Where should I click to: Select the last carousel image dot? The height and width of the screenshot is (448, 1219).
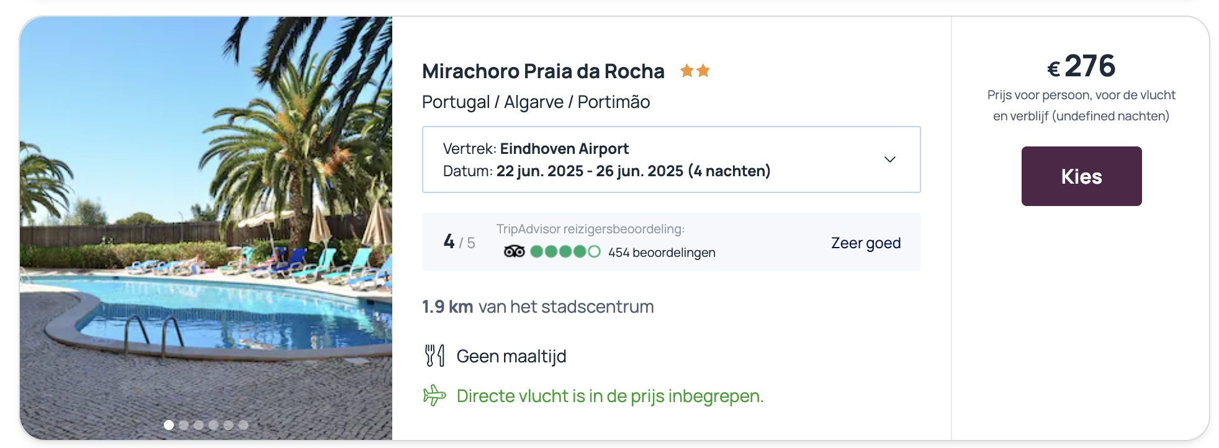243,425
